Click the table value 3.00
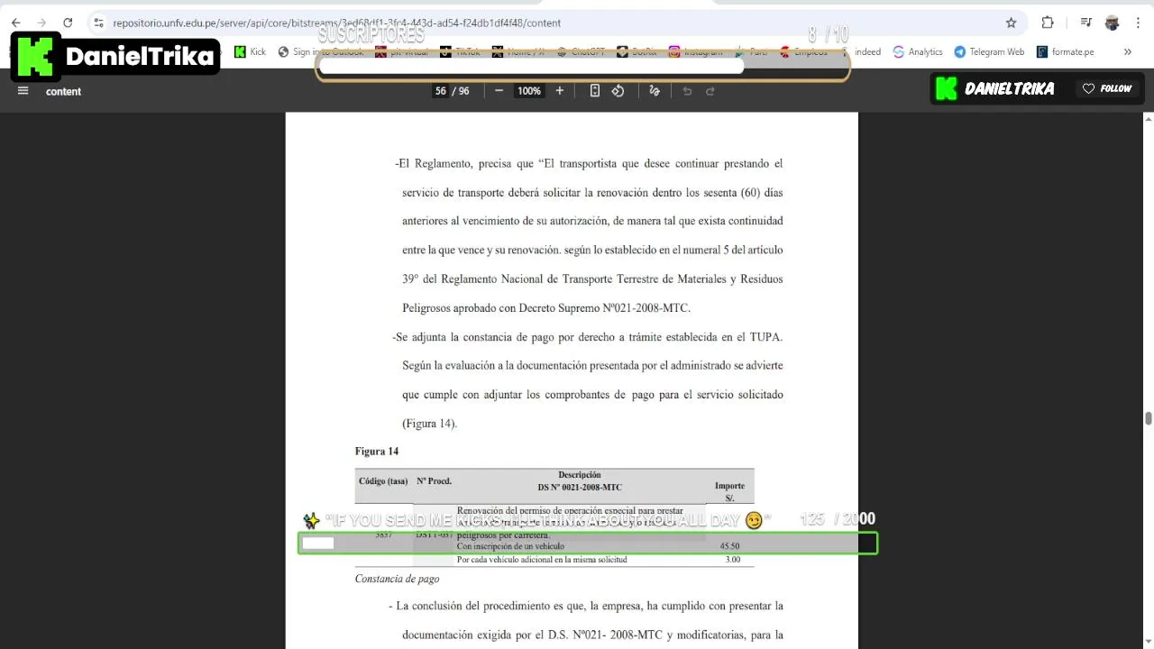This screenshot has height=649, width=1154. (732, 560)
